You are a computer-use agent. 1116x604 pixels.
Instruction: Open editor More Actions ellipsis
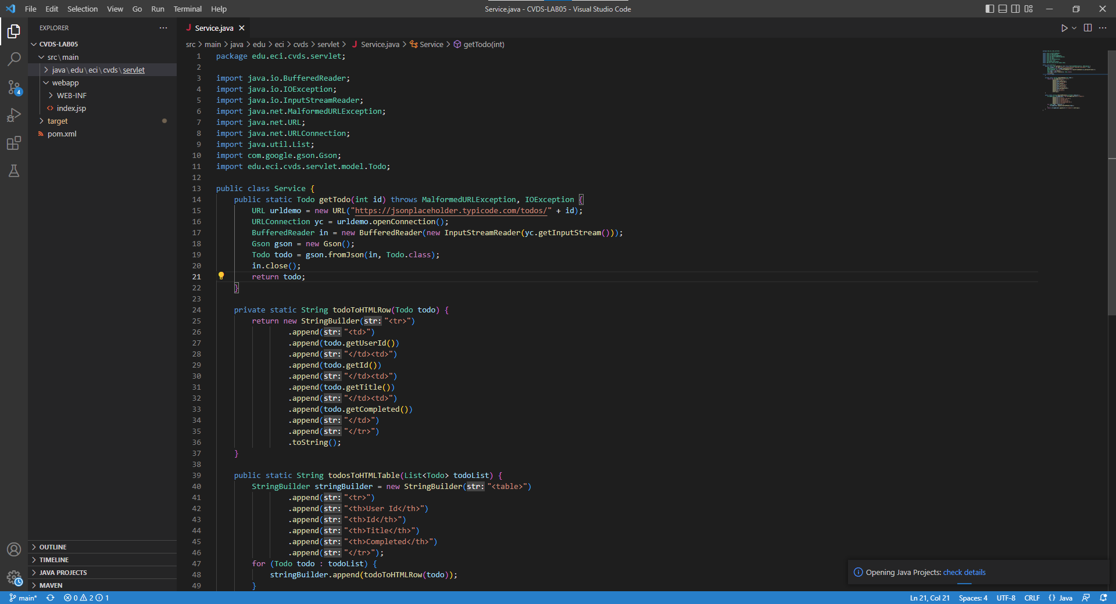(1103, 28)
